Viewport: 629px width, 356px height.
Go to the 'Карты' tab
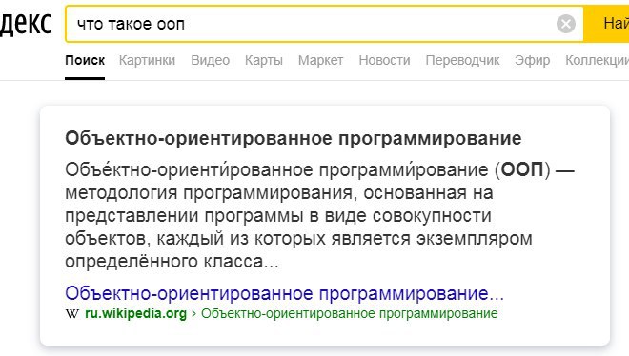pyautogui.click(x=264, y=61)
